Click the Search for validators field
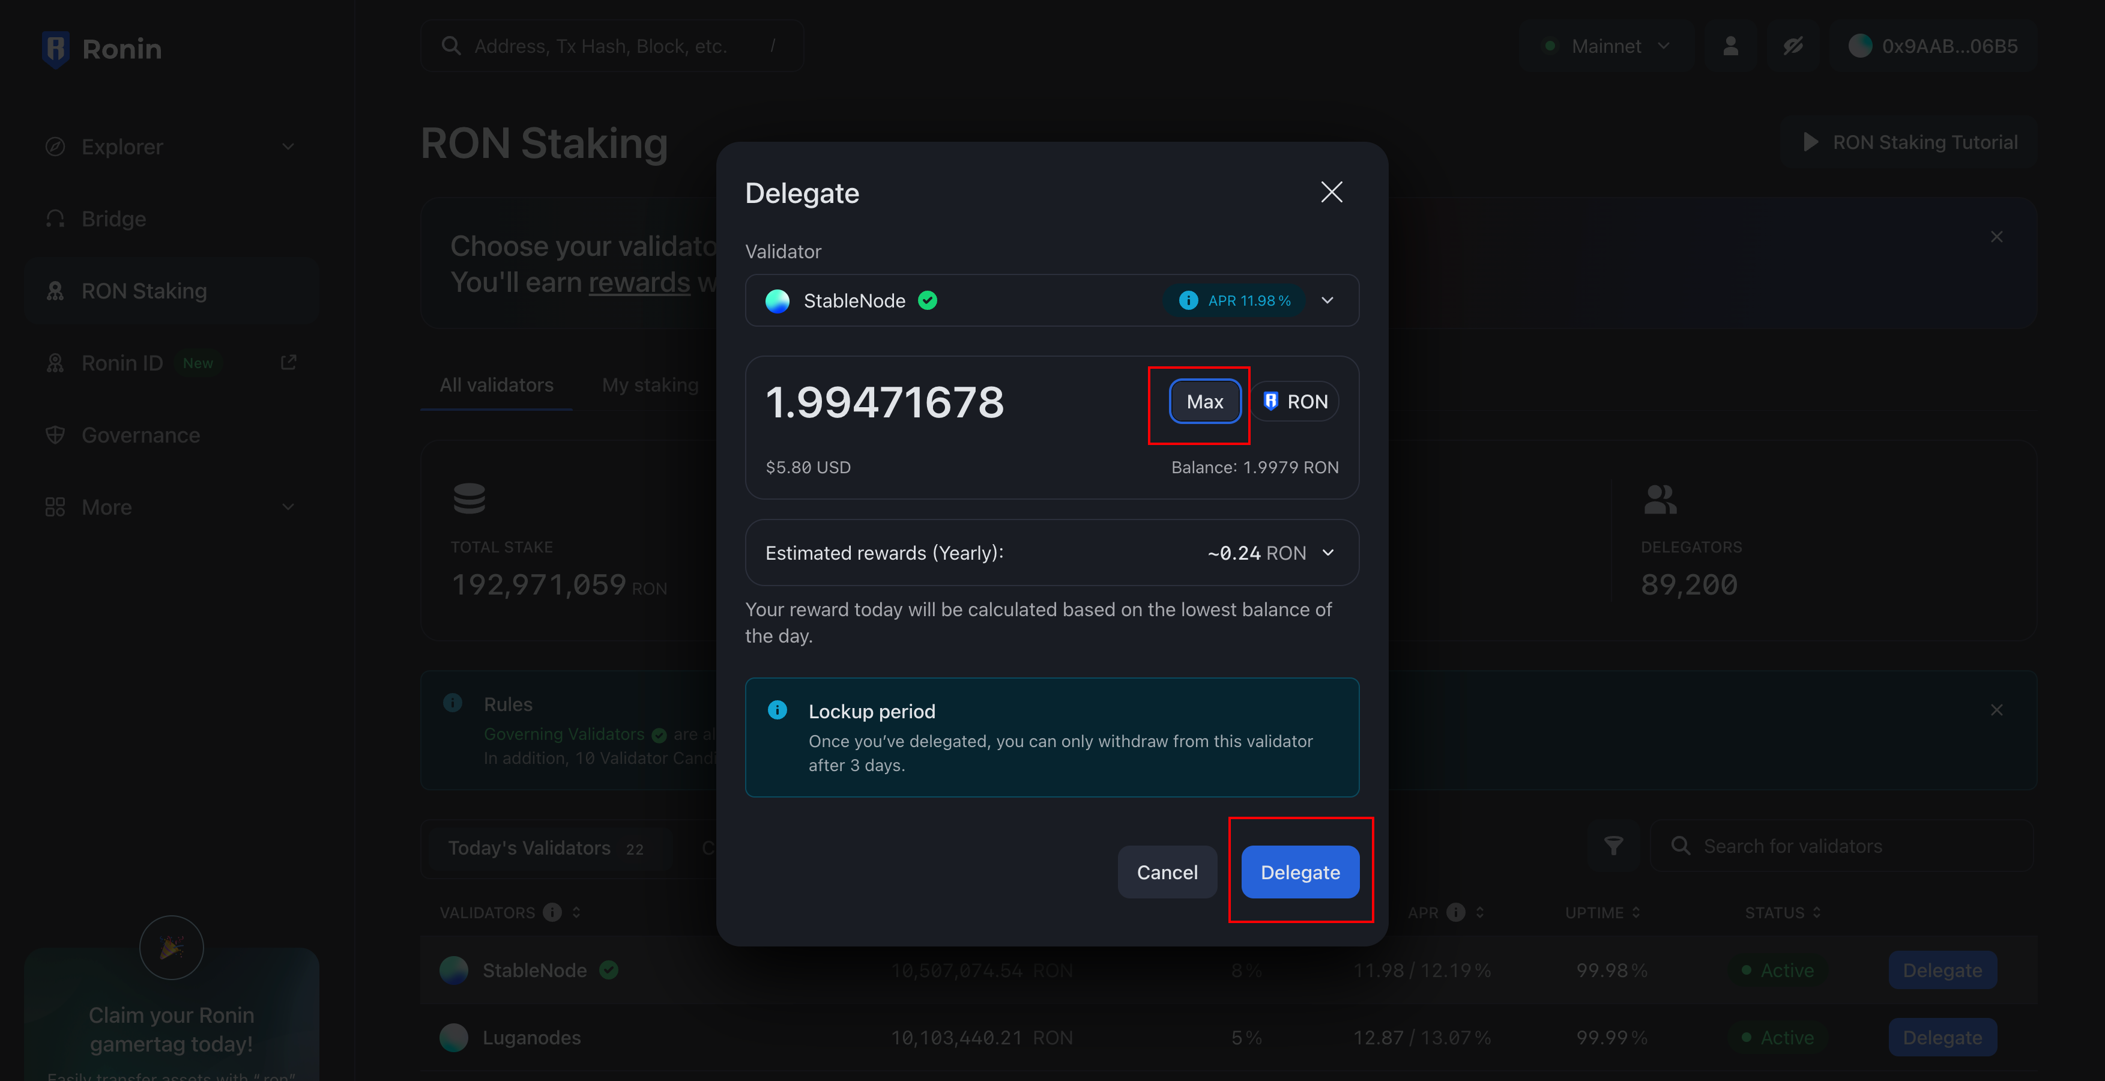 click(x=1842, y=846)
